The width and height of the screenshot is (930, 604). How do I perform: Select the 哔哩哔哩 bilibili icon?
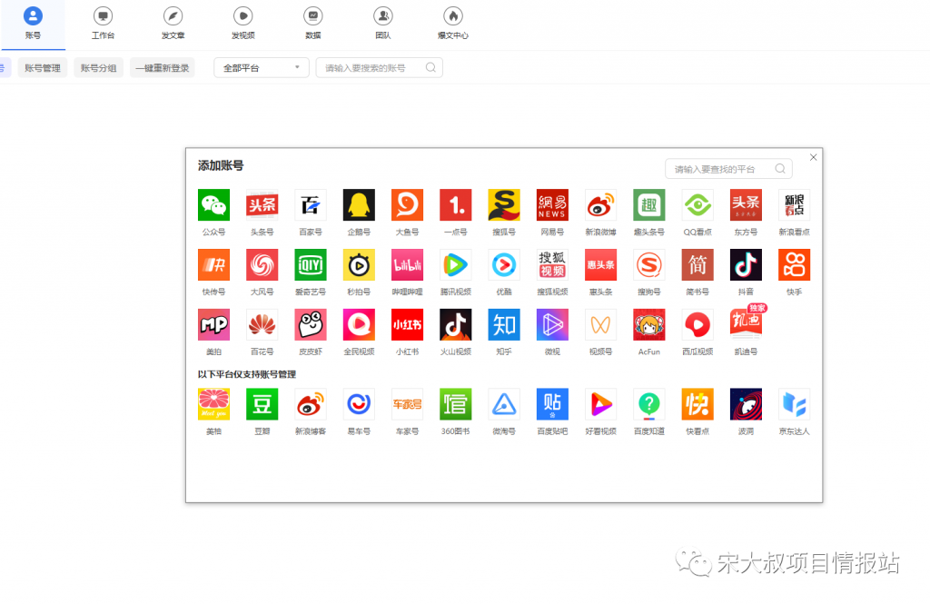408,265
